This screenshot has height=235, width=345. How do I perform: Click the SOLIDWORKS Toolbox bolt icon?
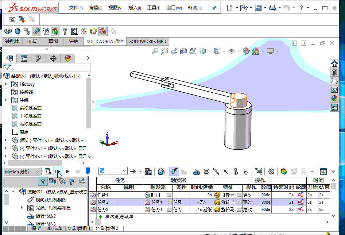coord(65,31)
